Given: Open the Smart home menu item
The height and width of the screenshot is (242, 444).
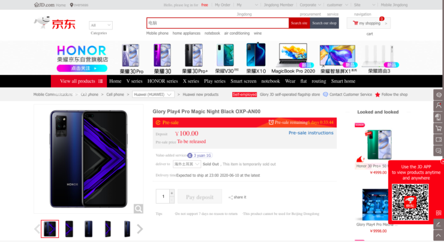Looking at the screenshot, I should coord(343,81).
